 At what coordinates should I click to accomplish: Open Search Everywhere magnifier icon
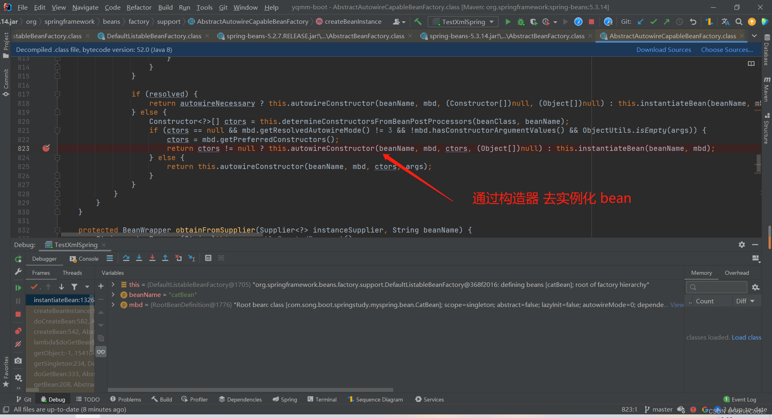click(x=739, y=22)
